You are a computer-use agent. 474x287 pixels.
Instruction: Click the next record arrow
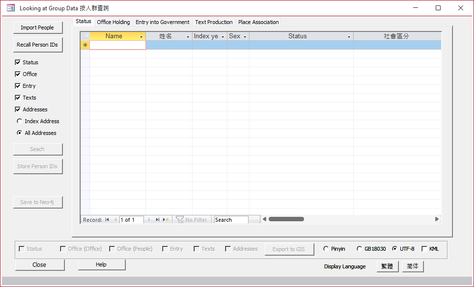149,220
